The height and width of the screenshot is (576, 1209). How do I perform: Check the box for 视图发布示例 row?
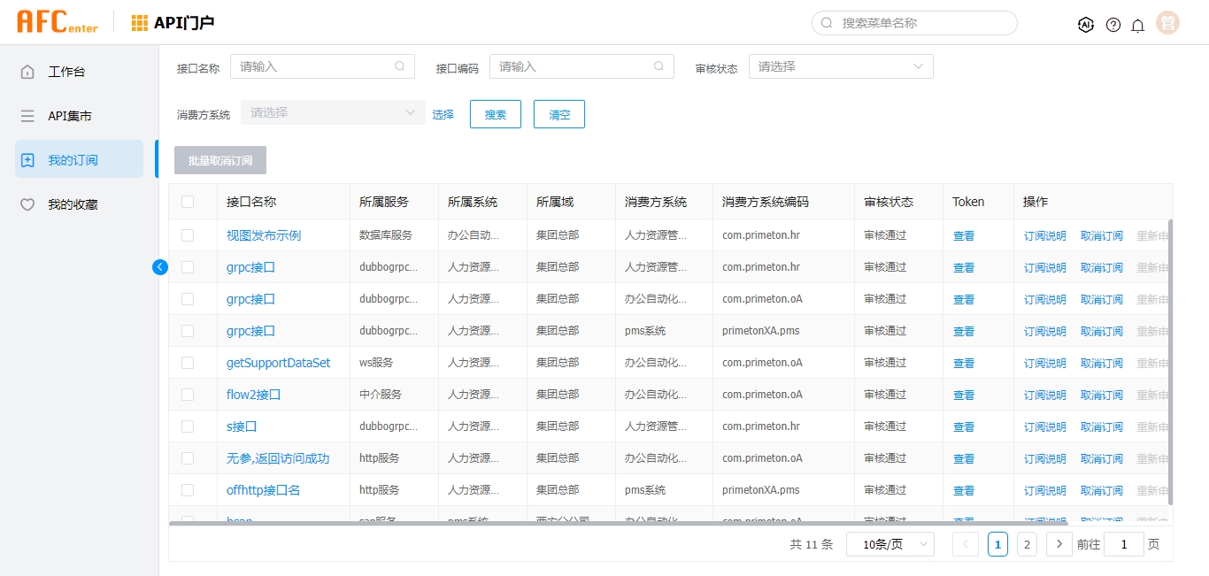tap(188, 235)
